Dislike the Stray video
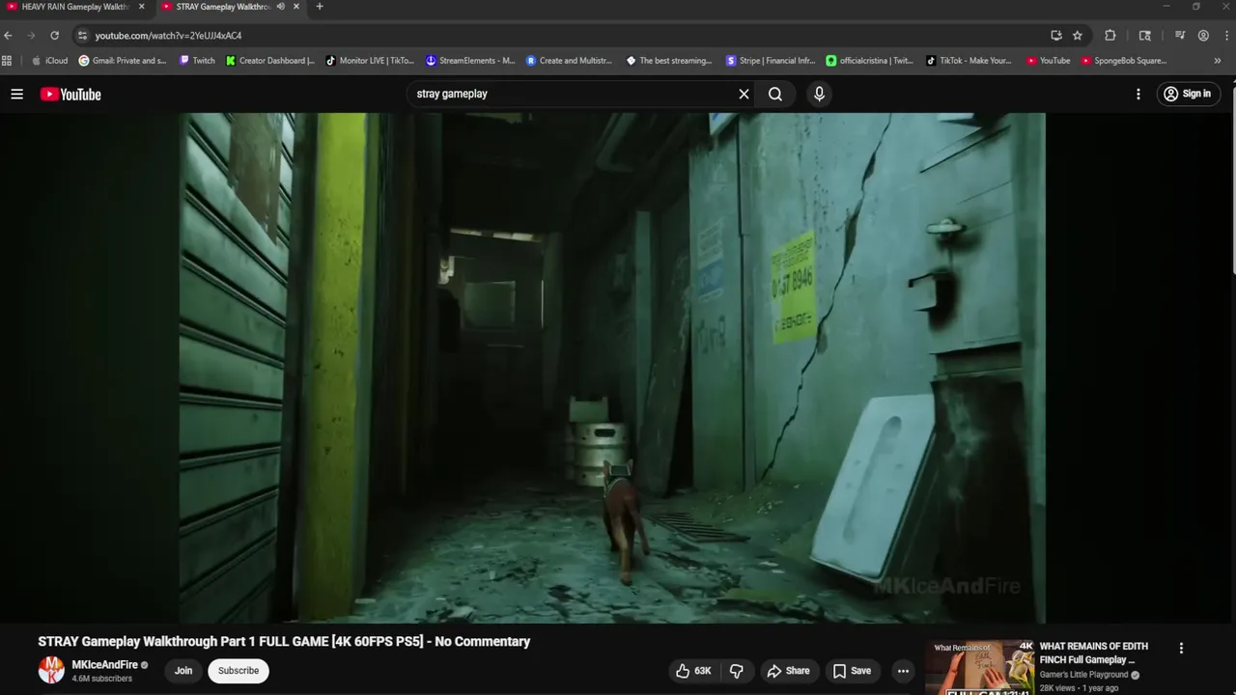1236x695 pixels. [x=737, y=671]
